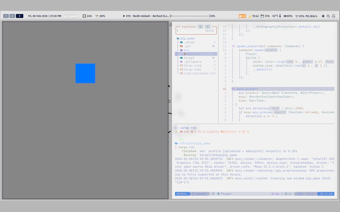The image size is (340, 212).
Task: Click the TOML icon beside Cargo.lock
Action: (181, 66)
